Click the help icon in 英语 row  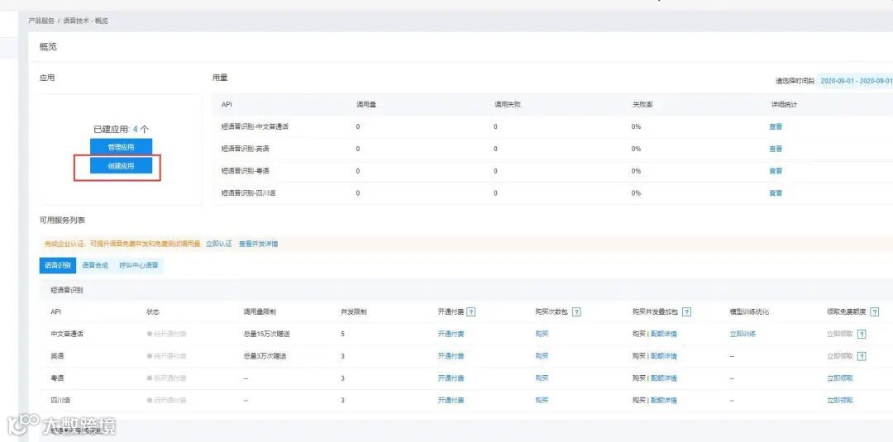(x=862, y=356)
